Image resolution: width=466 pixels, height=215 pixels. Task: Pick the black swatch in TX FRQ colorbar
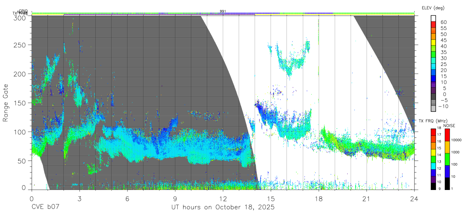[x=433, y=186]
